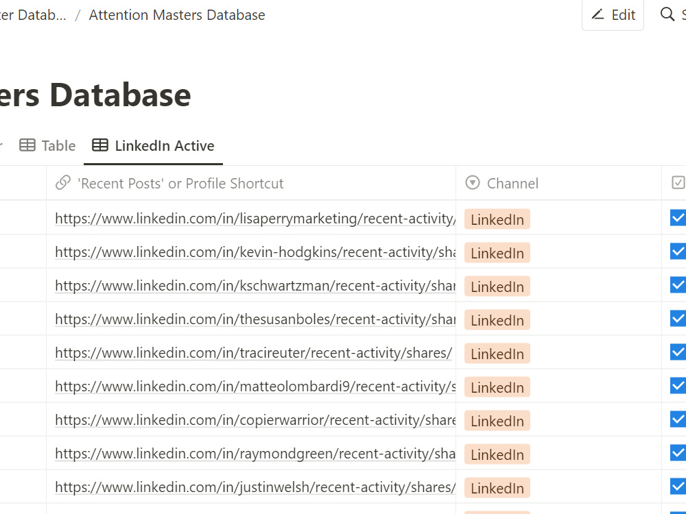
Task: Open lisaperrymarketing LinkedIn URL
Action: point(255,218)
